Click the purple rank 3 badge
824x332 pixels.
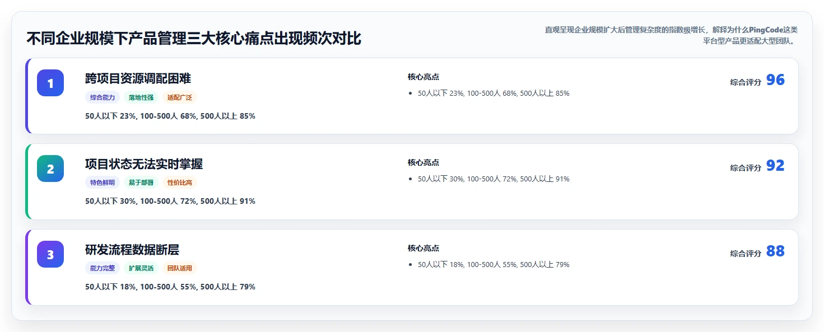tap(50, 254)
